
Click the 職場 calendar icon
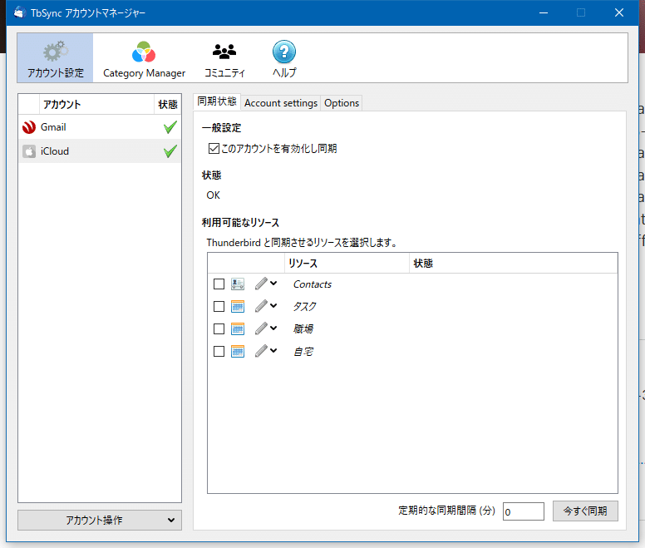pos(238,329)
